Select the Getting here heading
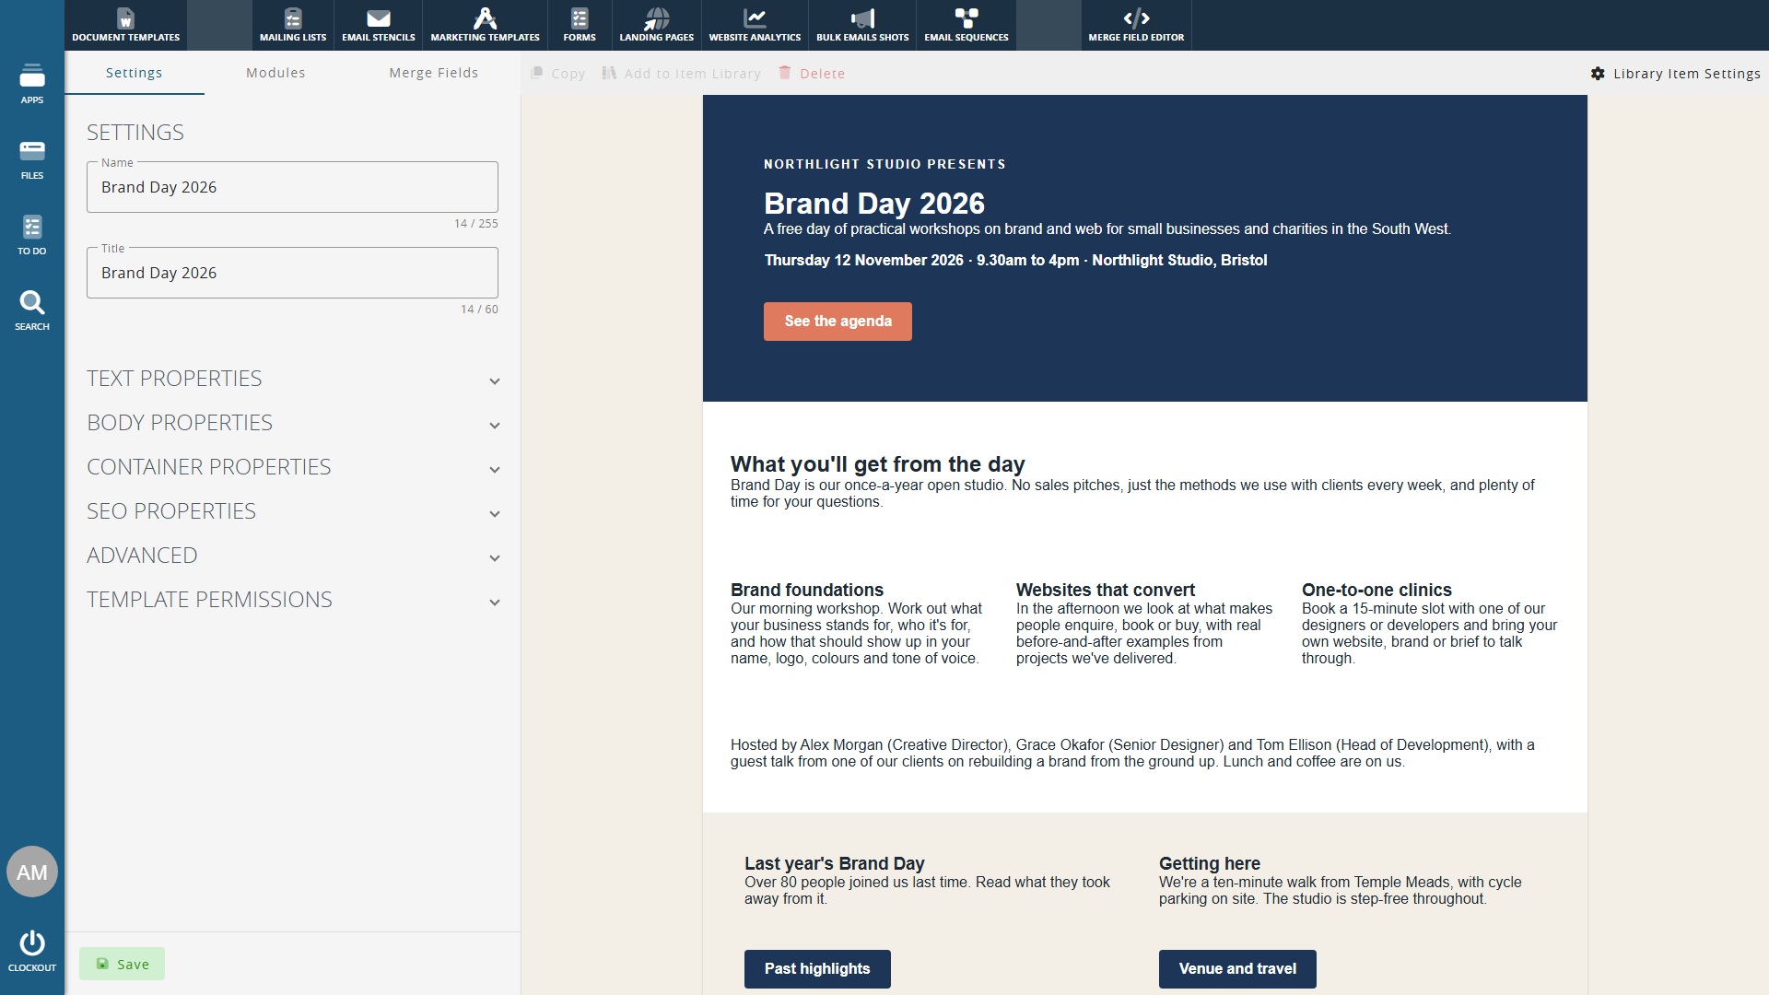This screenshot has width=1769, height=995. (1210, 863)
